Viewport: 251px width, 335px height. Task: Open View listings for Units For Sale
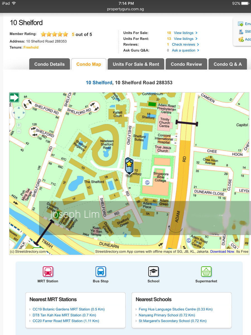pyautogui.click(x=184, y=33)
